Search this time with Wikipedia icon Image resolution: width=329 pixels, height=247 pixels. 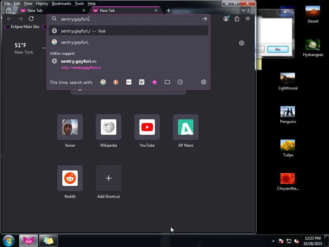point(142,82)
